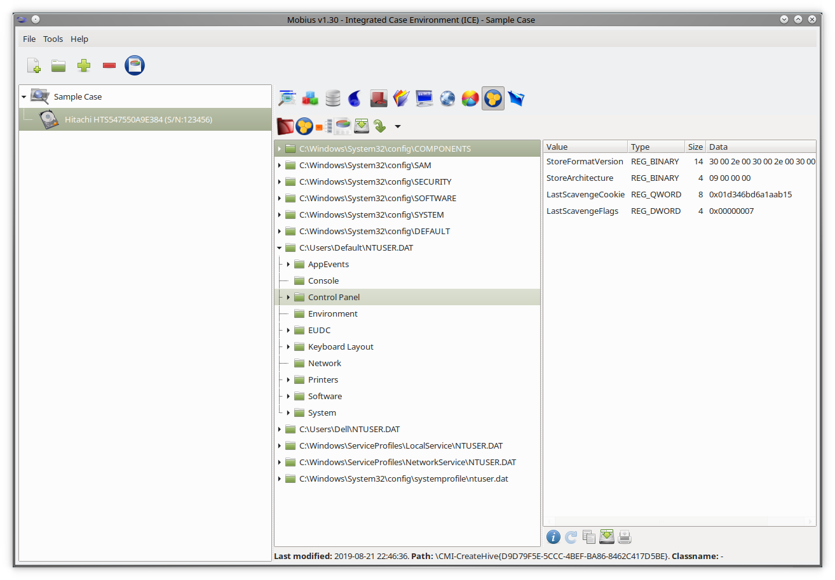Image resolution: width=835 pixels, height=580 pixels.
Task: Click the blue globe icon in viewer toolbar
Action: [x=447, y=98]
